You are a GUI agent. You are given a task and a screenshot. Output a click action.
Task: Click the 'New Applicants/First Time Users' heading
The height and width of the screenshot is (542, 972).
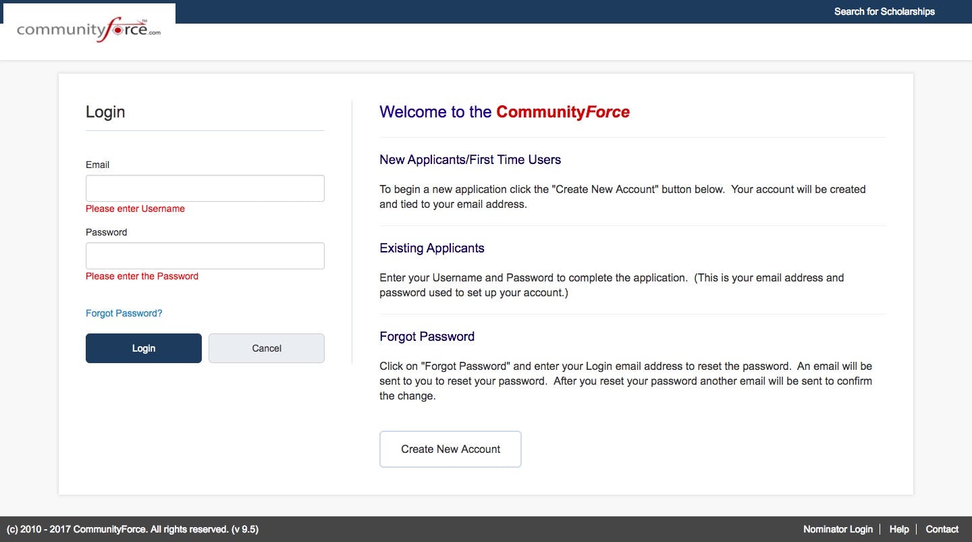(x=470, y=160)
